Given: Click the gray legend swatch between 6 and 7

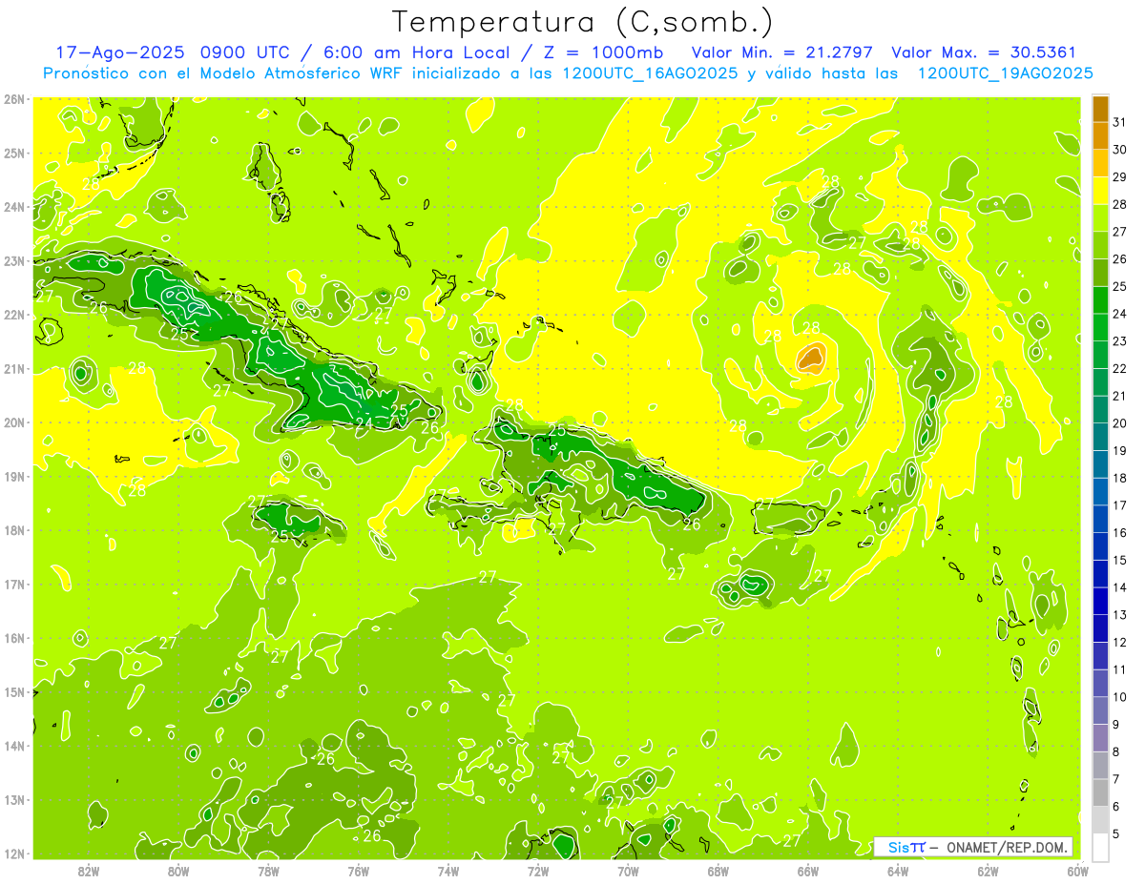Looking at the screenshot, I should (1100, 792).
